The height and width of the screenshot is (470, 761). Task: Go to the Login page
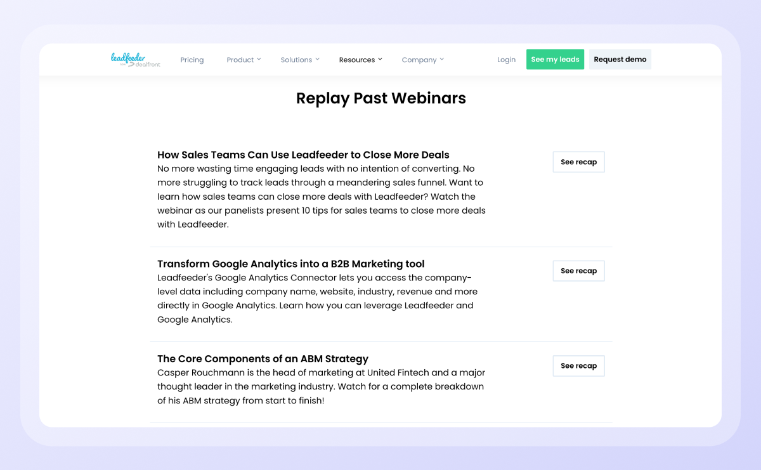(x=507, y=60)
